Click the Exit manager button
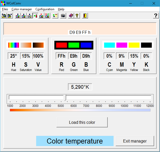Image resolution: width=160 pixels, height=152 pixels. (x=135, y=141)
